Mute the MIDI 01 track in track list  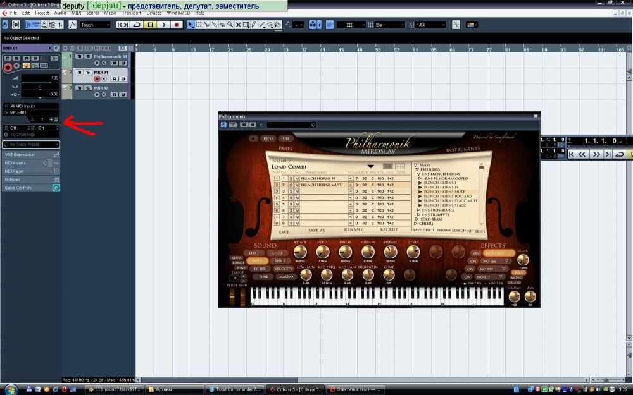pyautogui.click(x=79, y=72)
